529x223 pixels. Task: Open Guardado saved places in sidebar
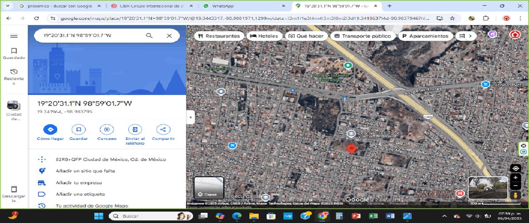tap(14, 54)
